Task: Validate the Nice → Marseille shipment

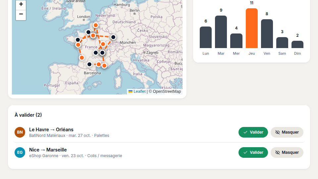Action: click(x=253, y=152)
